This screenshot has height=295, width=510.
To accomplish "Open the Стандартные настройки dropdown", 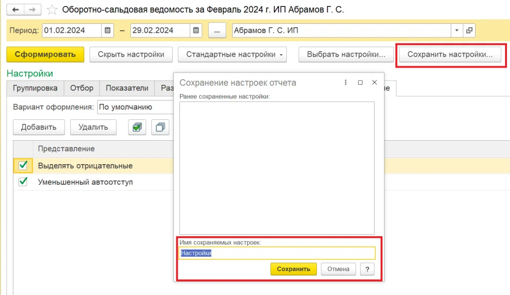I will (x=232, y=55).
